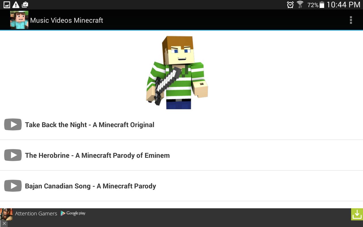Image resolution: width=363 pixels, height=227 pixels.
Task: Dismiss the ad with the X button
Action: tap(4, 224)
